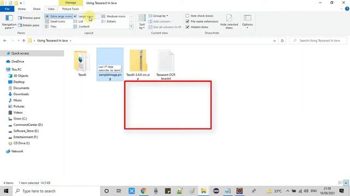
Task: Select Extra large icons layout
Action: point(59,16)
